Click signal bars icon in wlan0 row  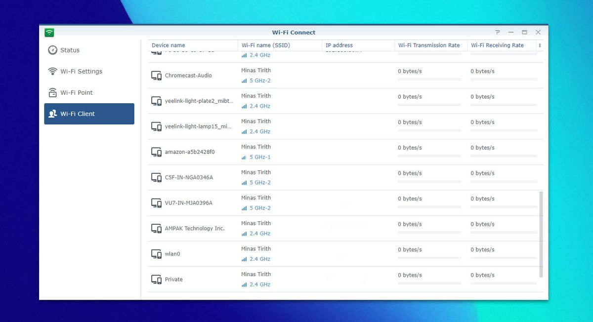[x=244, y=259]
